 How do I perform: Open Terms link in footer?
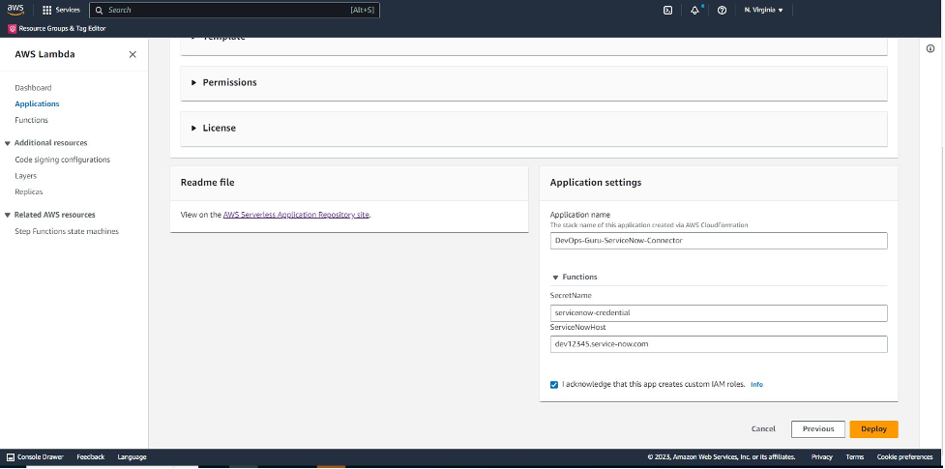855,457
